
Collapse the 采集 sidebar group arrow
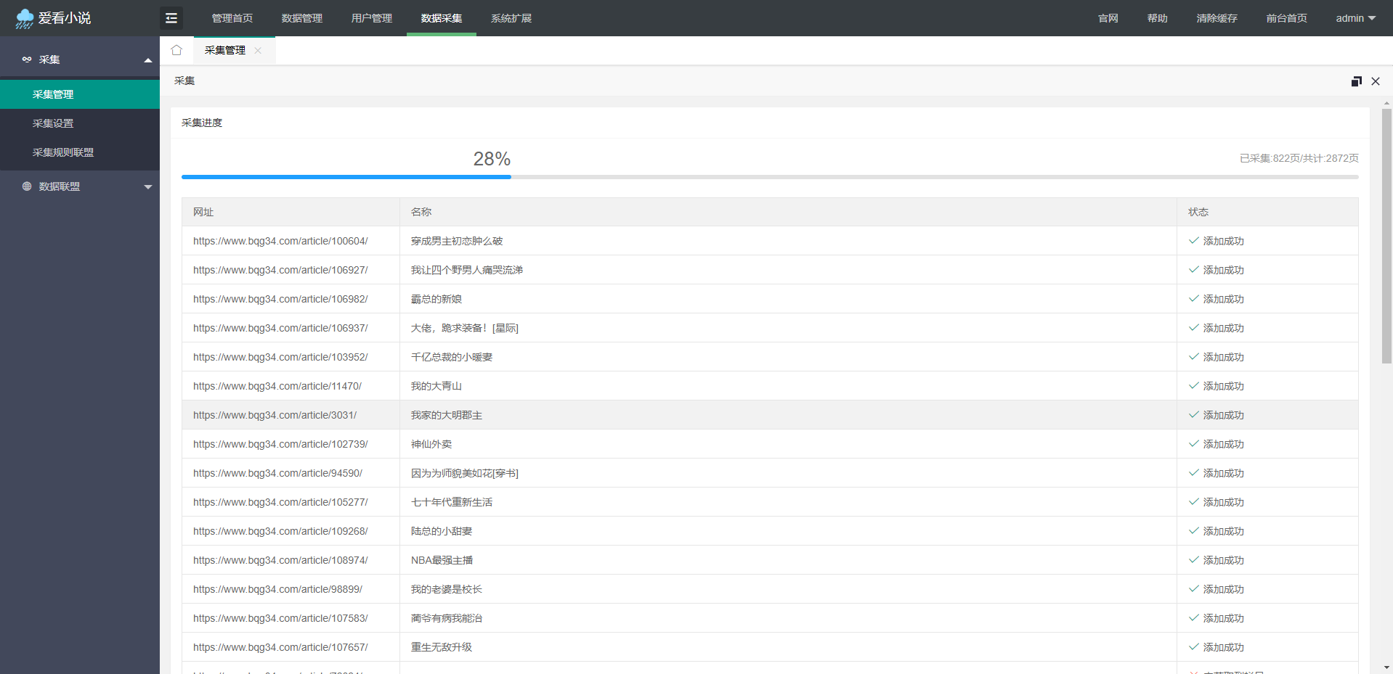(148, 60)
